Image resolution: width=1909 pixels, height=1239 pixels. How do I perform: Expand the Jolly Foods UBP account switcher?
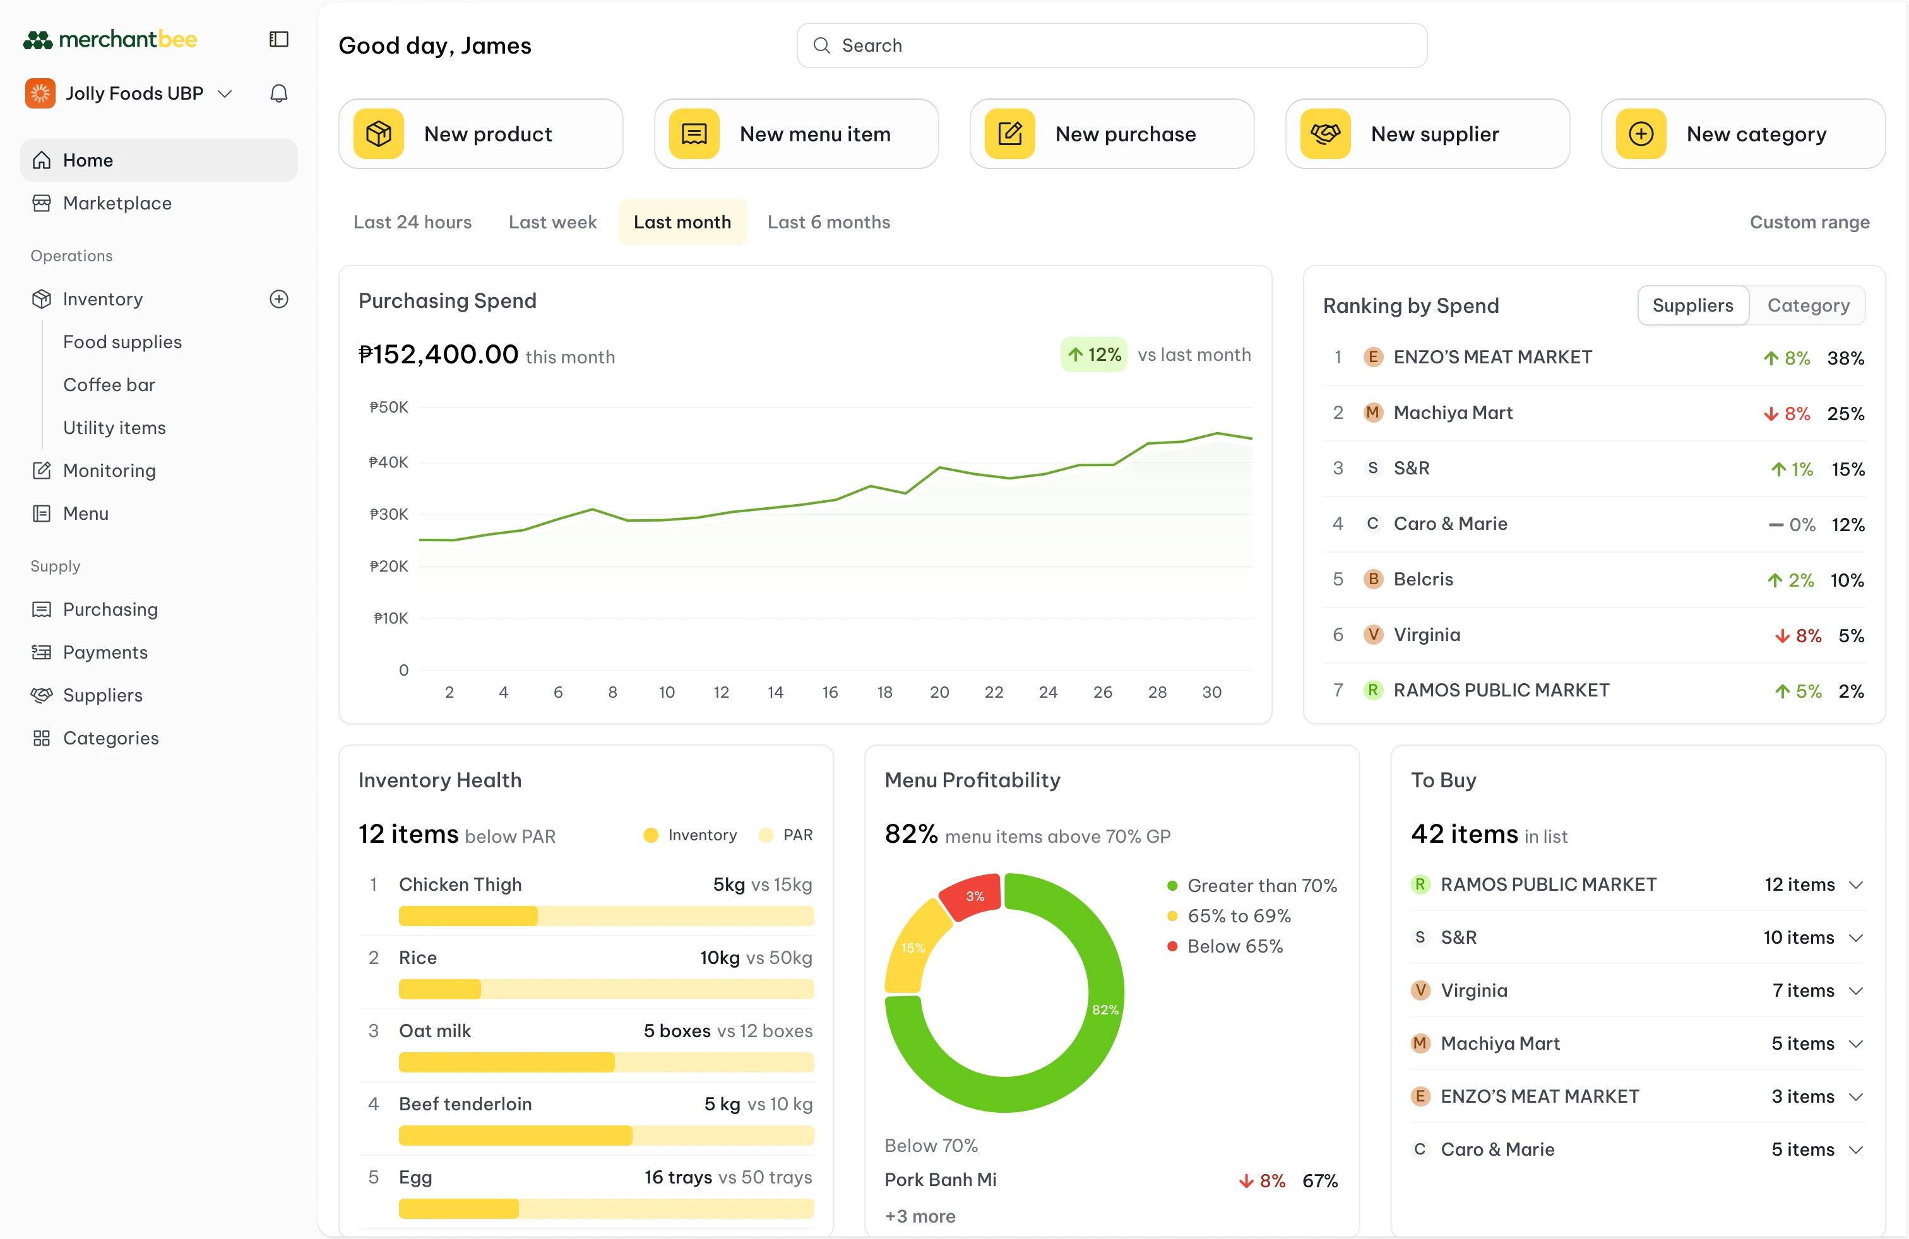[225, 93]
